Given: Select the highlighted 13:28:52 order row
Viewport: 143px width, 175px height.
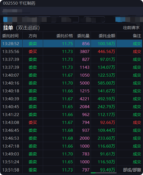Looking at the screenshot, I should click(x=71, y=43).
